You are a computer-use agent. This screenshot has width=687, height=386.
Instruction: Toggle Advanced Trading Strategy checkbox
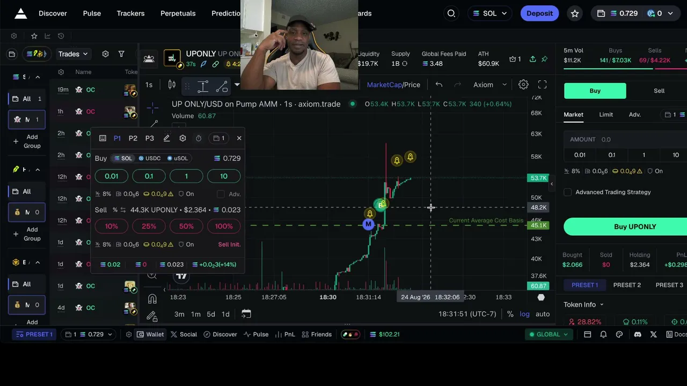tap(568, 192)
